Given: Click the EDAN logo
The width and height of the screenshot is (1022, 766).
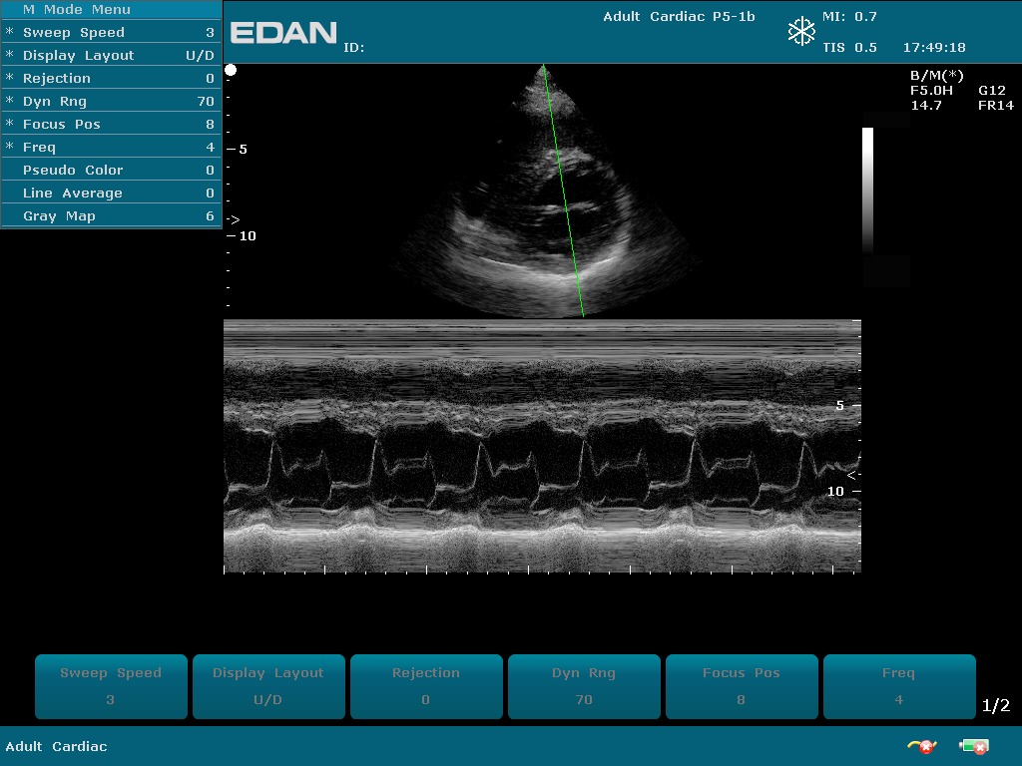Looking at the screenshot, I should pyautogui.click(x=283, y=33).
